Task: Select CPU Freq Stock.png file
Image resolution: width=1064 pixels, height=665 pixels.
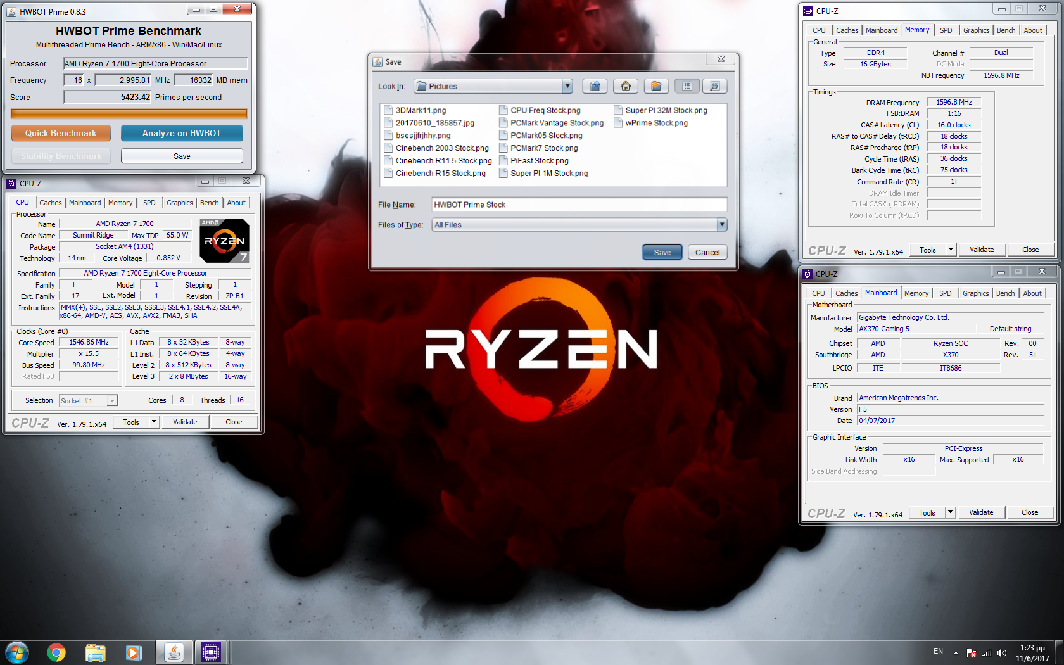Action: pyautogui.click(x=540, y=110)
